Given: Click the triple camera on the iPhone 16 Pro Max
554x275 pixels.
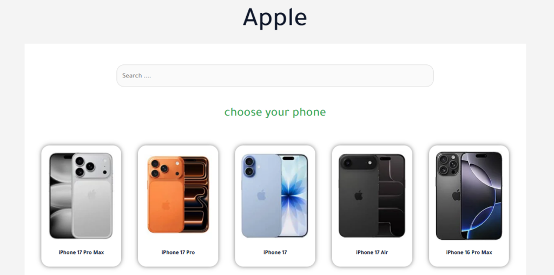Looking at the screenshot, I should click(447, 165).
